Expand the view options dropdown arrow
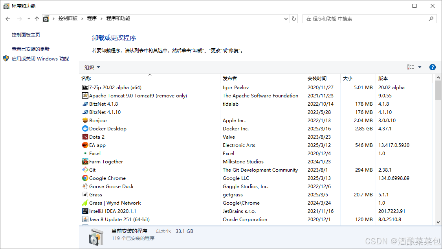The image size is (442, 249). 420,67
